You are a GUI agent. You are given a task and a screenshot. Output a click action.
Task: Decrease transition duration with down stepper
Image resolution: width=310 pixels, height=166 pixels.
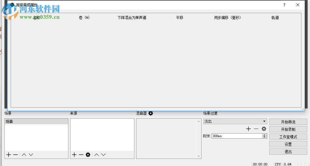click(x=265, y=137)
